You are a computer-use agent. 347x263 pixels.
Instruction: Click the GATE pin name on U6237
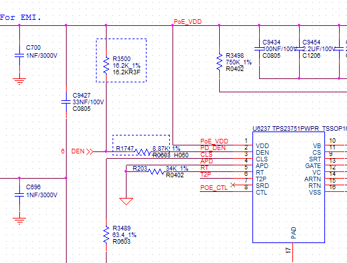[313, 166]
